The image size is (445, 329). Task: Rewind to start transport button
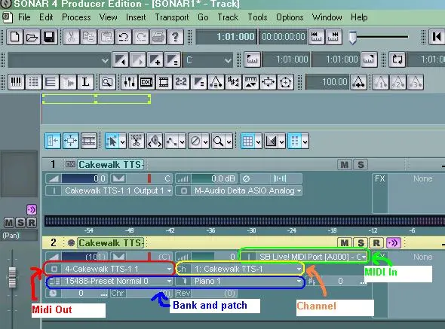pos(437,37)
